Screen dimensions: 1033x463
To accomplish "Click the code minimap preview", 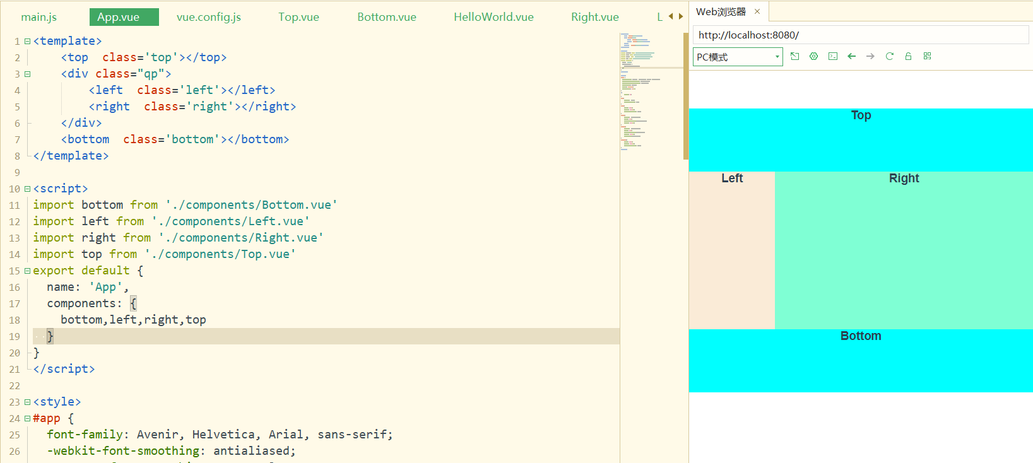I will [651, 91].
